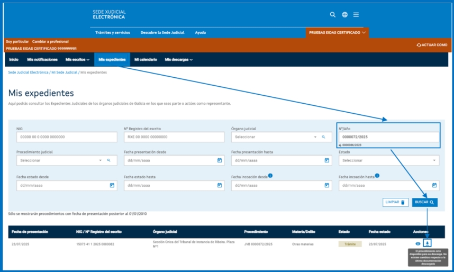Open Pruebas EIDAS Certificado user dropdown
Viewport: 454px width, 272px height.
click(337, 32)
